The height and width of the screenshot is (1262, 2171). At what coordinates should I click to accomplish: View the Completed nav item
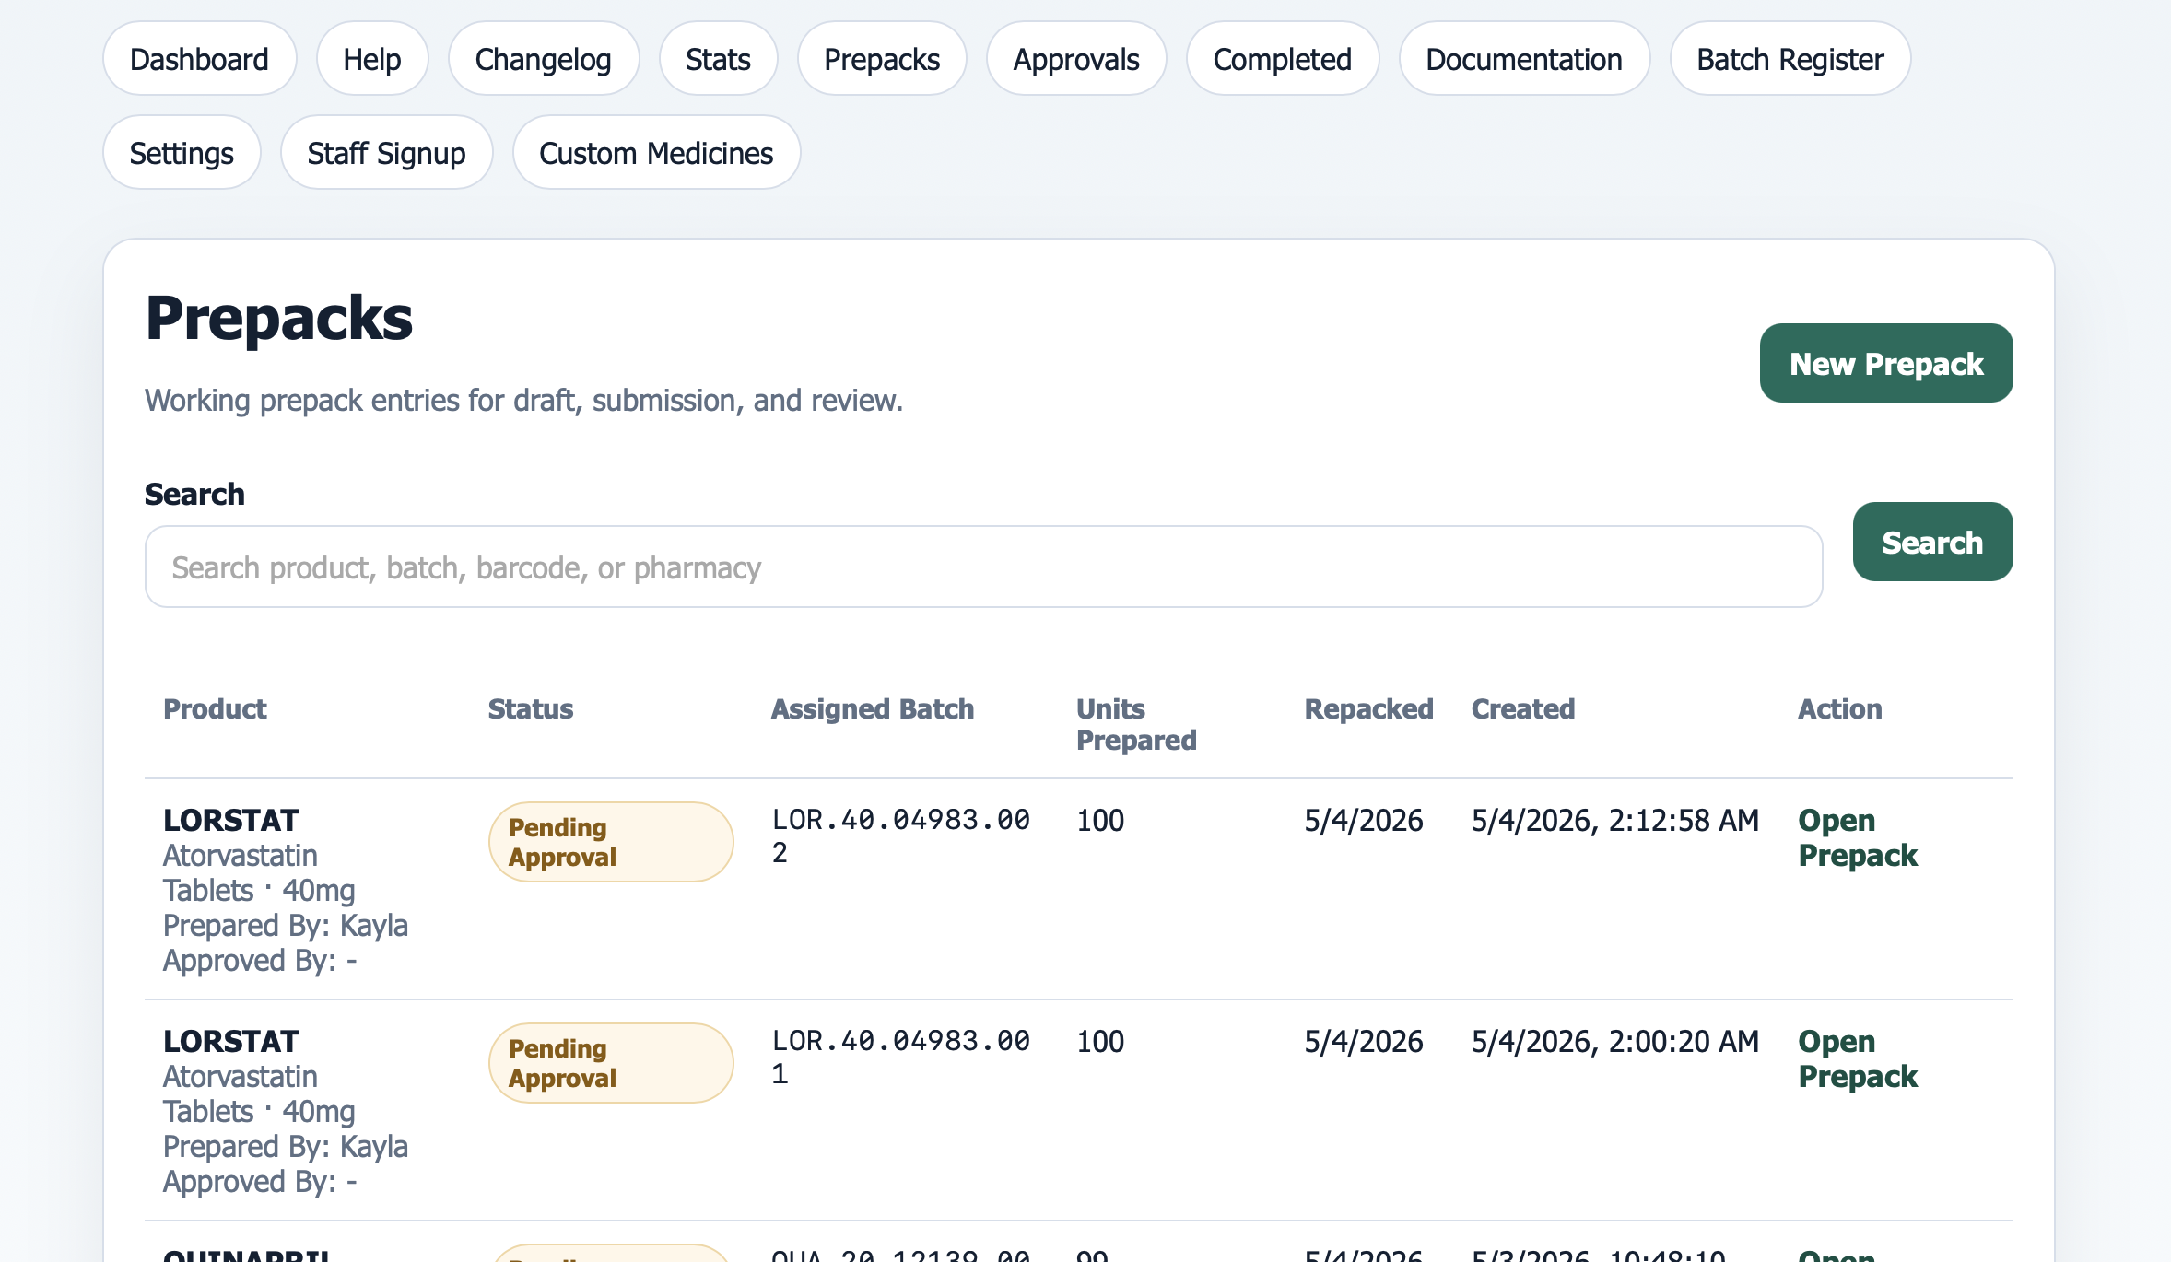click(1283, 59)
